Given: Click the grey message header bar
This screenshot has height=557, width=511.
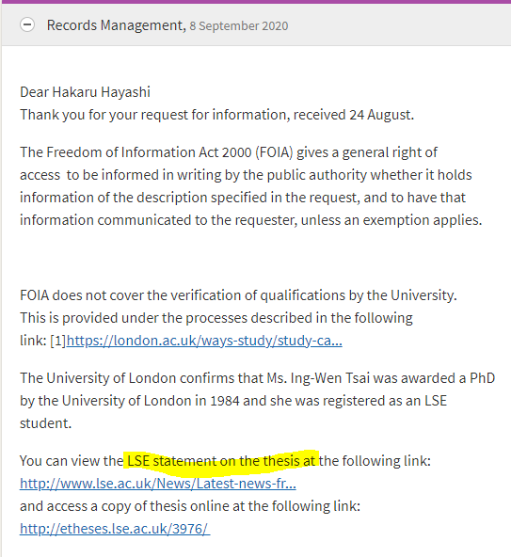Looking at the screenshot, I should coord(256,24).
